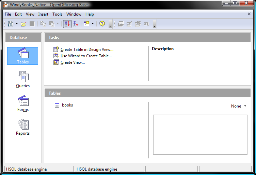
Task: Open the Tools menu
Action: (57, 14)
